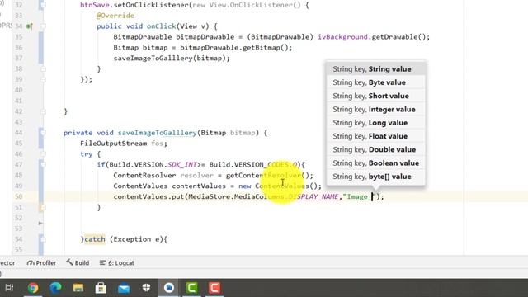
Task: Select 'String key, Byte value' overload
Action: click(376, 82)
